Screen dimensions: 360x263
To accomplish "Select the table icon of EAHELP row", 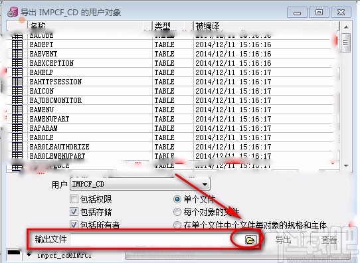I will coord(17,72).
